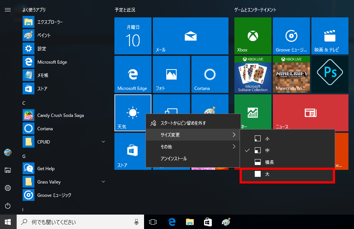Viewport: 354px width, 229px height.
Task: Click the G letter header
Action: pyautogui.click(x=24, y=156)
